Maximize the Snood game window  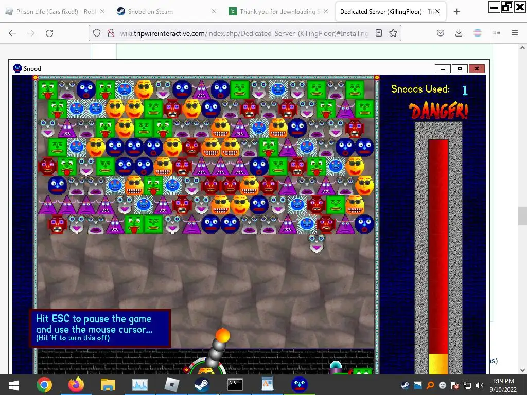[460, 69]
